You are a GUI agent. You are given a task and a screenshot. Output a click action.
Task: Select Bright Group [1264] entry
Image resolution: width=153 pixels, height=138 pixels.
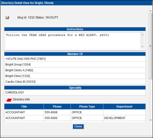click(x=75, y=65)
